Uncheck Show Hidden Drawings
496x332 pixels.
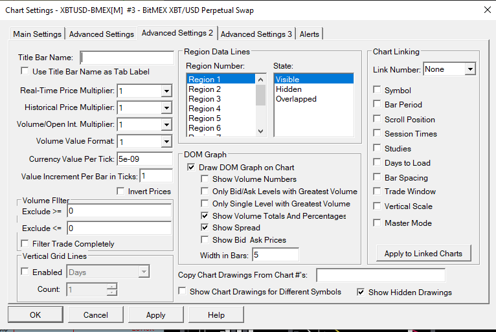click(361, 292)
